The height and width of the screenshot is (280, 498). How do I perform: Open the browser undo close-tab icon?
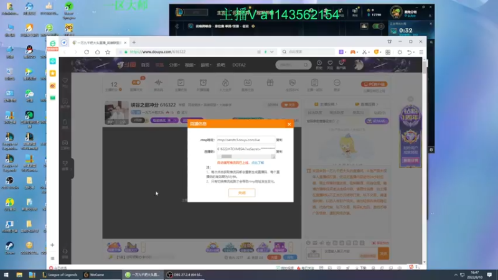coord(410,52)
